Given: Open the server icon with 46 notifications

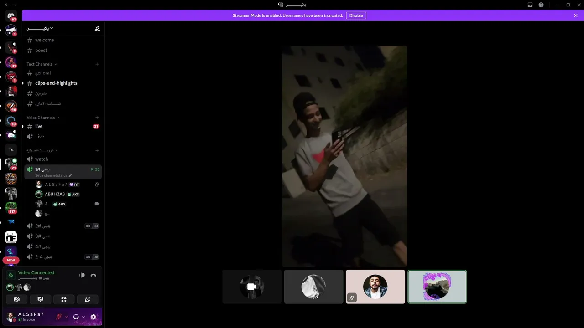Looking at the screenshot, I should click(11, 107).
